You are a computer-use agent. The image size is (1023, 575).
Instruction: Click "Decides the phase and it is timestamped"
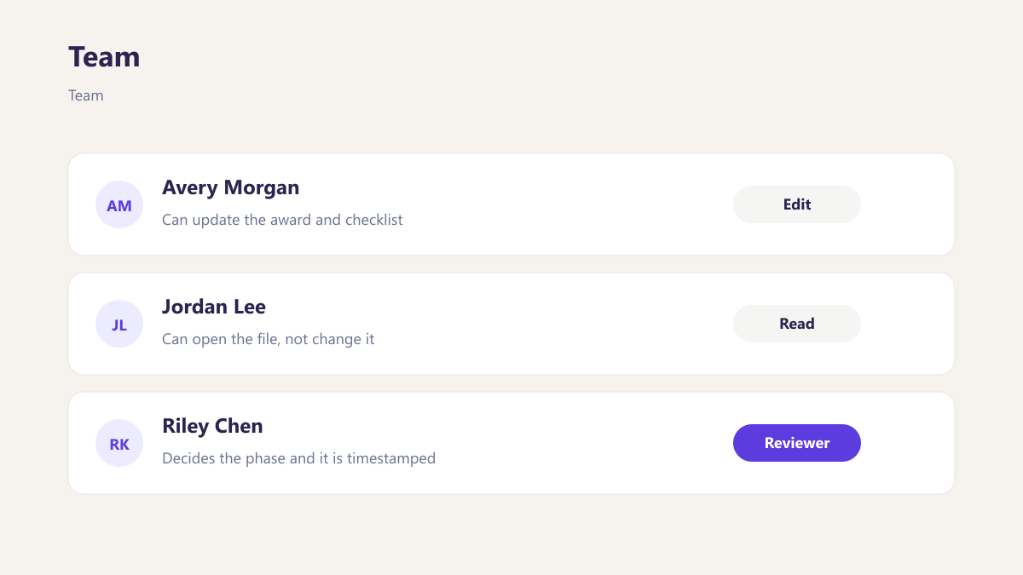coord(298,458)
